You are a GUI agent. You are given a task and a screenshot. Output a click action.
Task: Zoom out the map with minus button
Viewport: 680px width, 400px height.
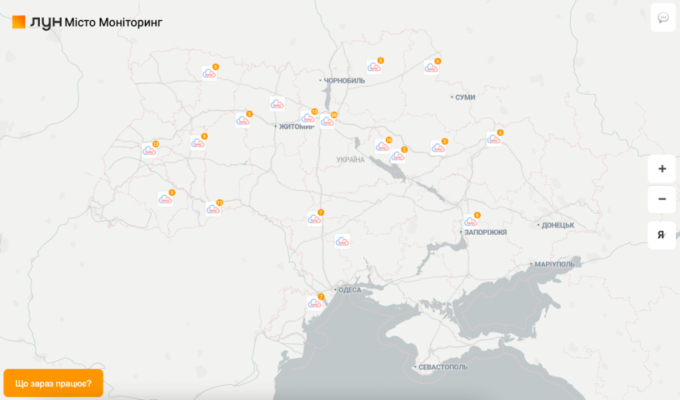(x=661, y=199)
